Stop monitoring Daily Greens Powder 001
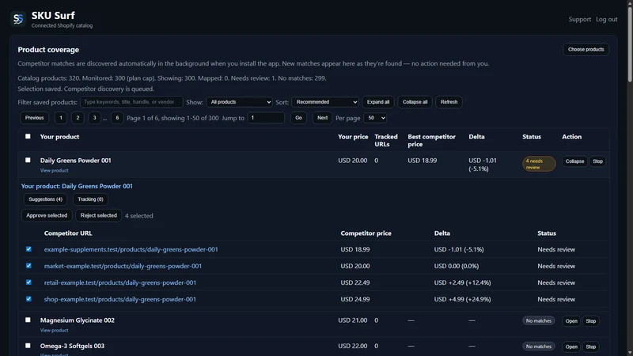Image resolution: width=633 pixels, height=356 pixels. coord(597,161)
